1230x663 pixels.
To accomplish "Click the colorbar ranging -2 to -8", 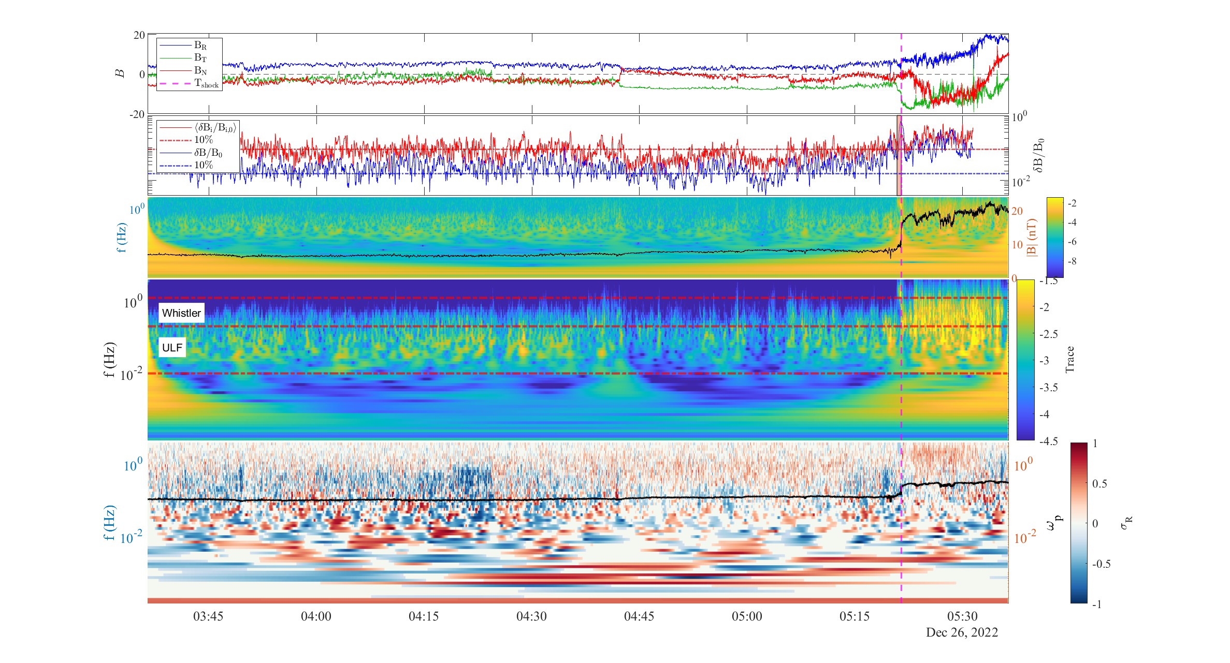I will click(1055, 238).
